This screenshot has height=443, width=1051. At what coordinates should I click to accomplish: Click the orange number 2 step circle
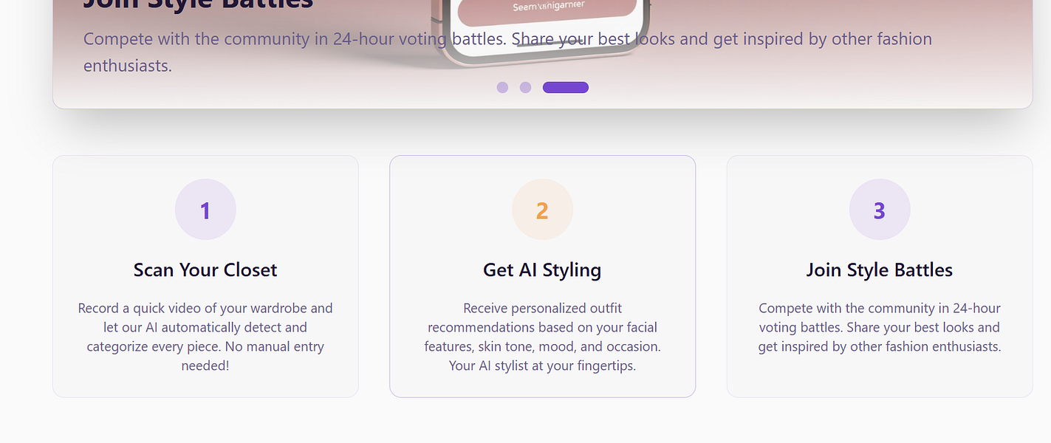click(x=542, y=210)
